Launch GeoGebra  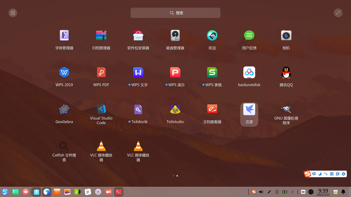(x=64, y=109)
